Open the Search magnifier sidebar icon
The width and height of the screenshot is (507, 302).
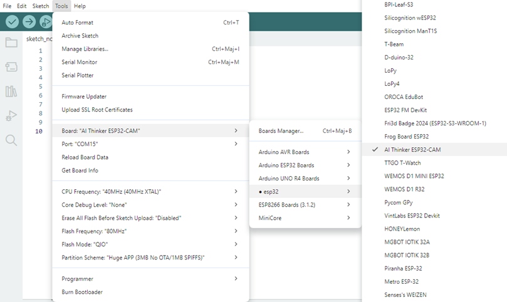coord(11,140)
